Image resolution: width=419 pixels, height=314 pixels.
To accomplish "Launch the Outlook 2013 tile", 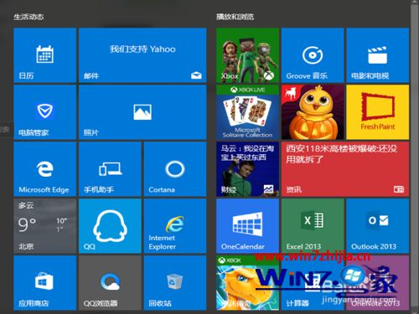I will (x=378, y=226).
